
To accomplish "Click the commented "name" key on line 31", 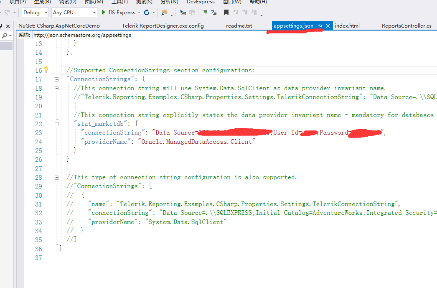I will click(99, 204).
